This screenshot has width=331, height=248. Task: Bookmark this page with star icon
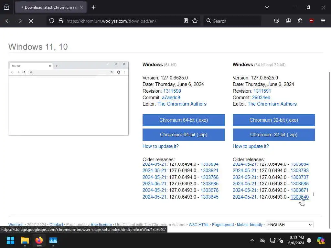pos(195,21)
